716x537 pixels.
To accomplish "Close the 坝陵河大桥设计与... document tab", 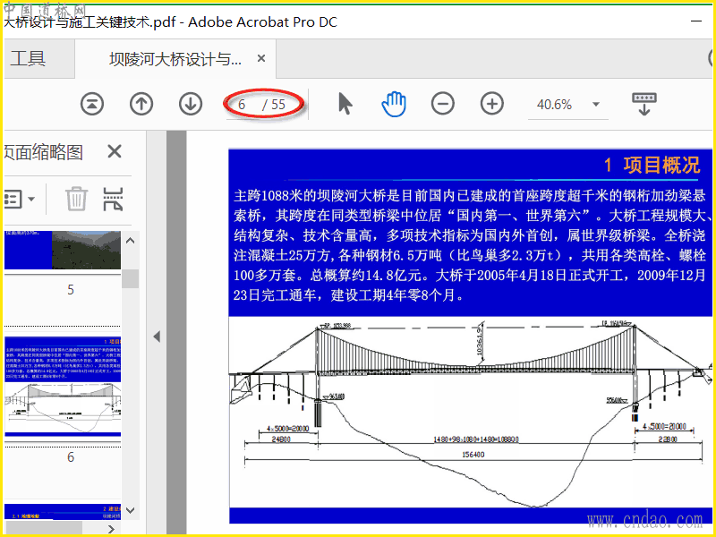I will point(261,58).
